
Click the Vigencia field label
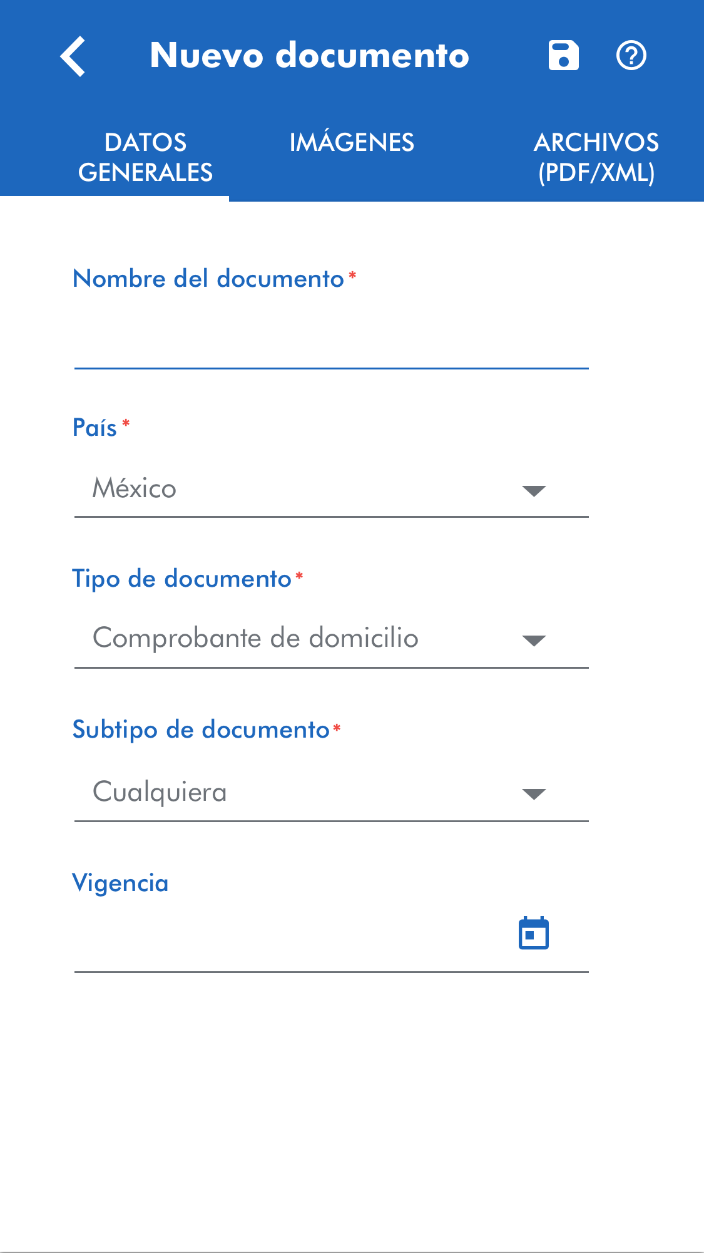pos(120,883)
